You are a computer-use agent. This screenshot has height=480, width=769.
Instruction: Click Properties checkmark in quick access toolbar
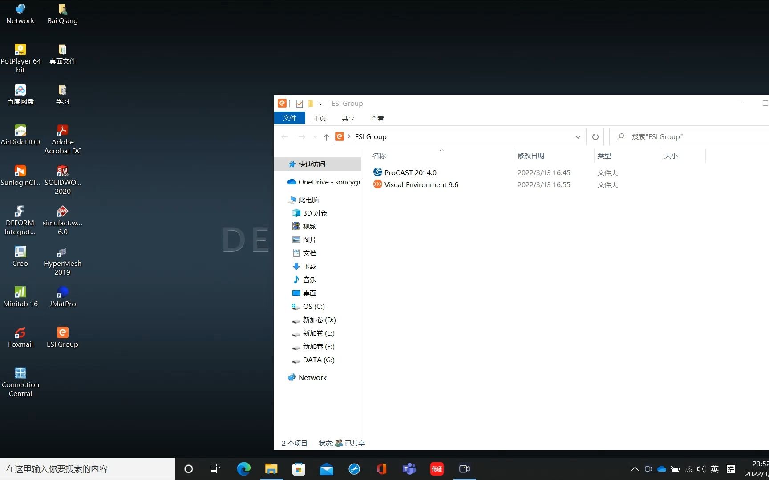tap(300, 104)
